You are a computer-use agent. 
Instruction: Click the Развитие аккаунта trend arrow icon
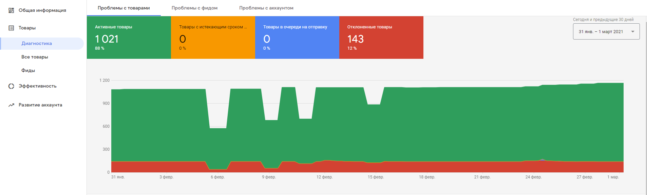tap(11, 105)
